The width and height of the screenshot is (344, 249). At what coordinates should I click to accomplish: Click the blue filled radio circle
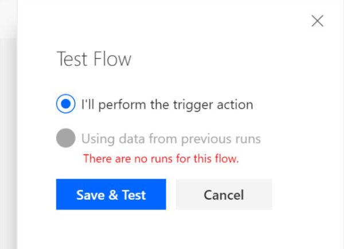(66, 104)
